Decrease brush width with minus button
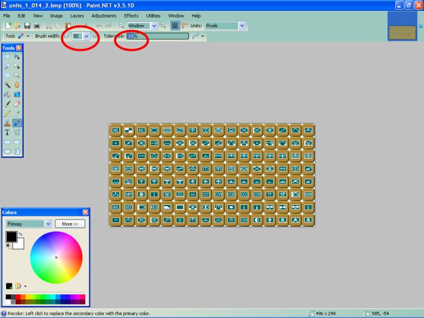This screenshot has width=424, height=318. tap(67, 36)
